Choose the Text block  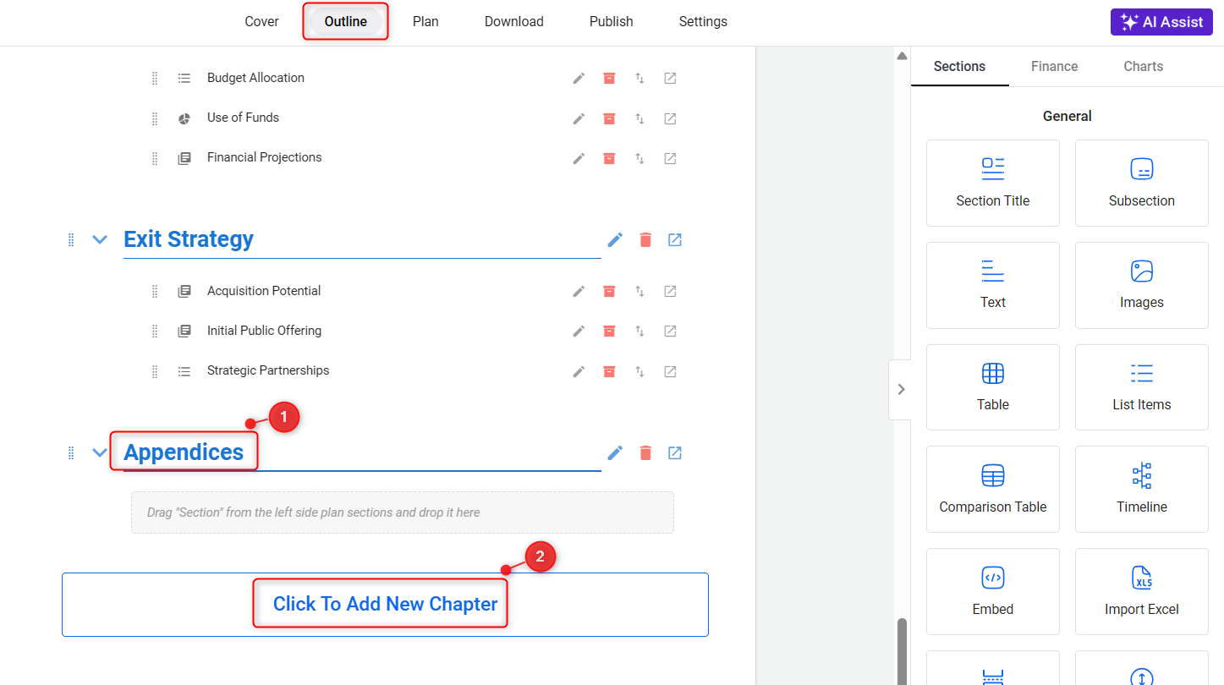click(x=993, y=285)
